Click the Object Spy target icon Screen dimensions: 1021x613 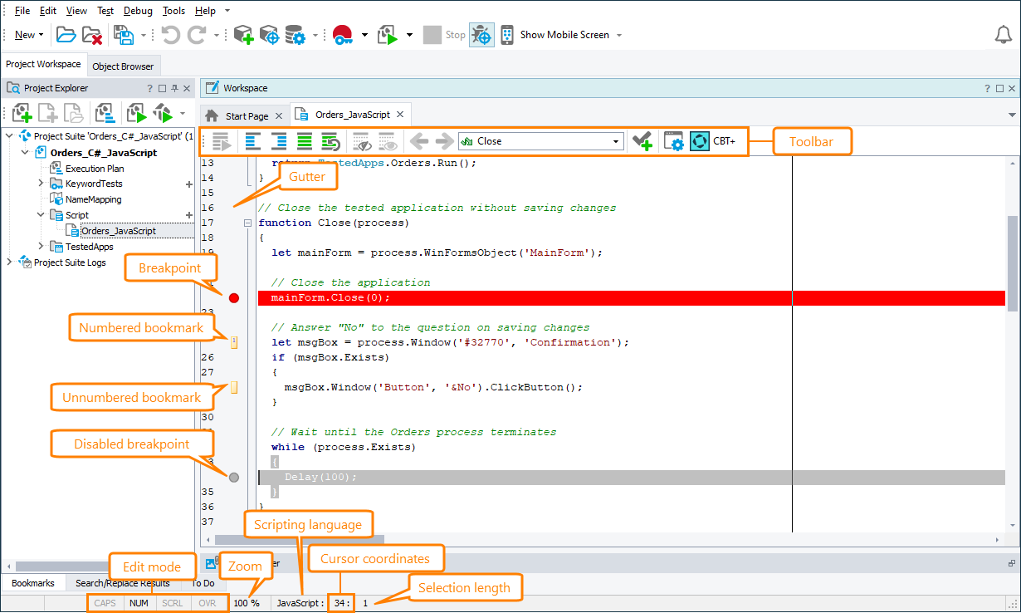[269, 35]
